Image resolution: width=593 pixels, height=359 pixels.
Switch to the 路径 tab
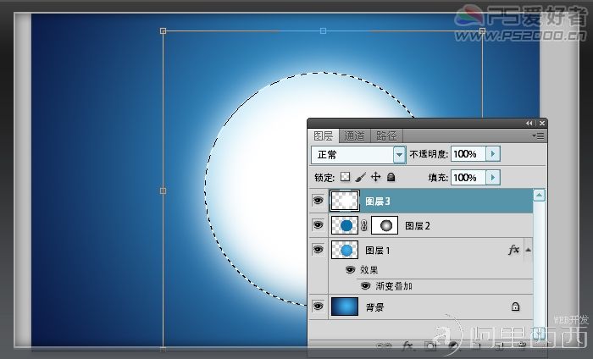point(386,135)
